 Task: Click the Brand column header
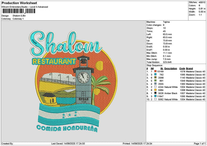point(189,68)
